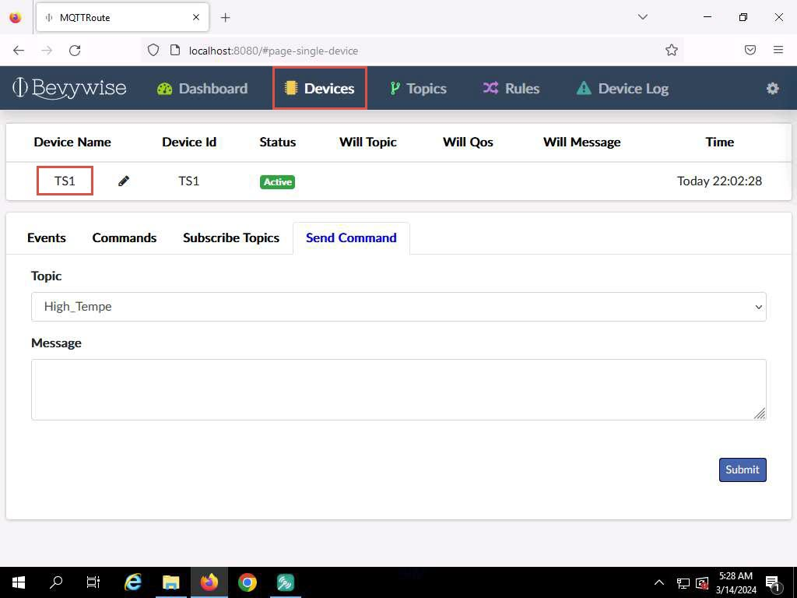This screenshot has width=797, height=598.
Task: Click the Save to Pocket icon
Action: [x=750, y=50]
